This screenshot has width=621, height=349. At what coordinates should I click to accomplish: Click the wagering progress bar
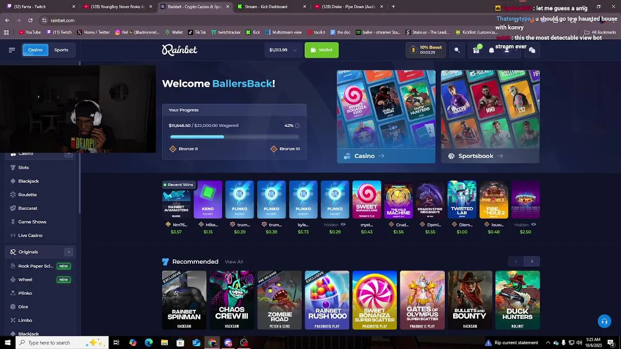pos(234,137)
